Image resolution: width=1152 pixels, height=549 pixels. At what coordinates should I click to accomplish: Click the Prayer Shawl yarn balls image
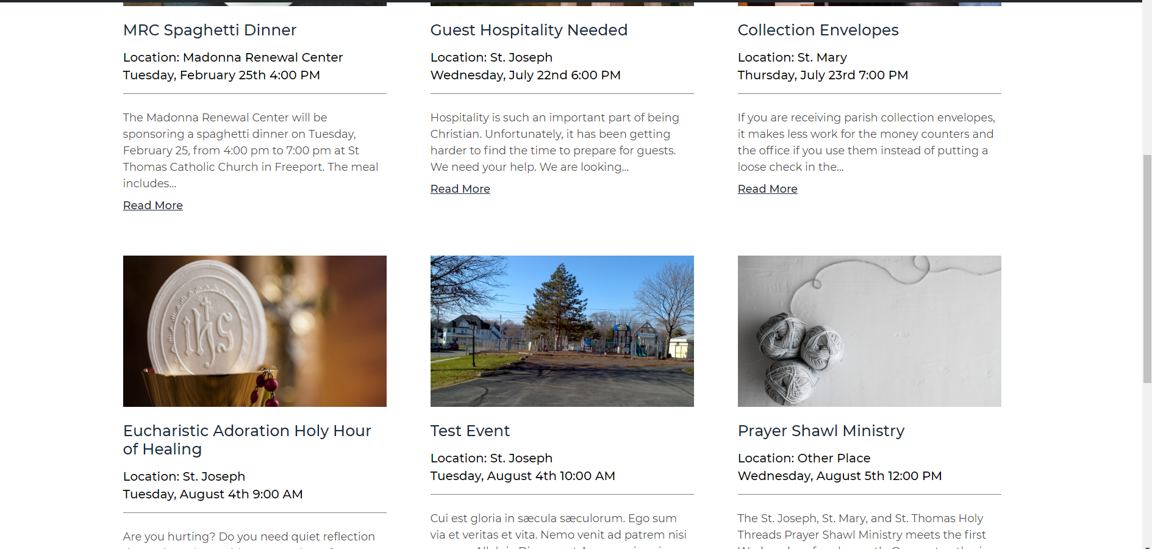[x=869, y=331]
